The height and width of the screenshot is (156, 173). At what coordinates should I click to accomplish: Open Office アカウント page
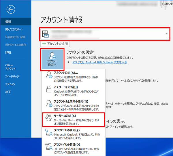[x=11, y=67]
